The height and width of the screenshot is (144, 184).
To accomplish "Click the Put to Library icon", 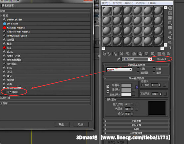I will point(140,54).
